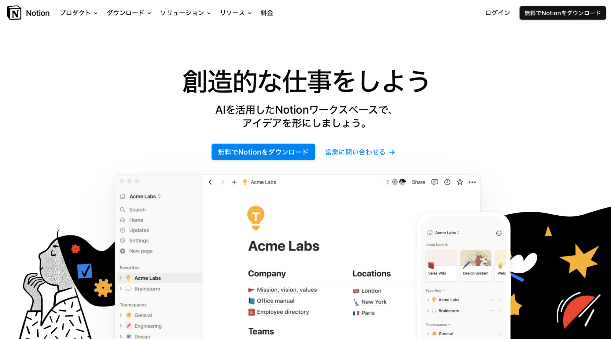Expand Brainstorm in the mobile preview

(x=428, y=311)
